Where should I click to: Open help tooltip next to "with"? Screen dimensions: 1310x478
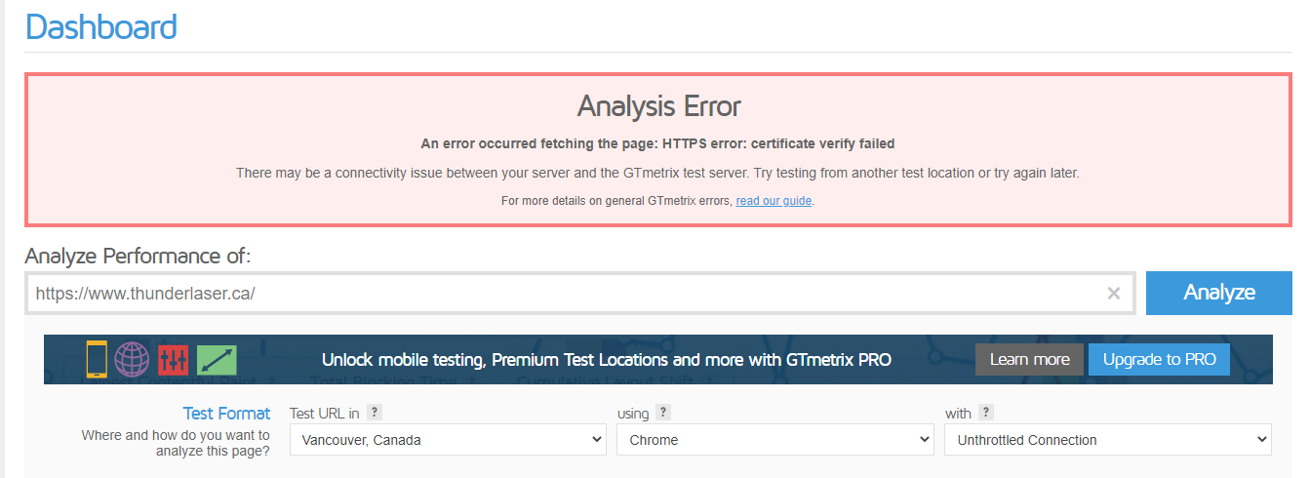pos(986,414)
